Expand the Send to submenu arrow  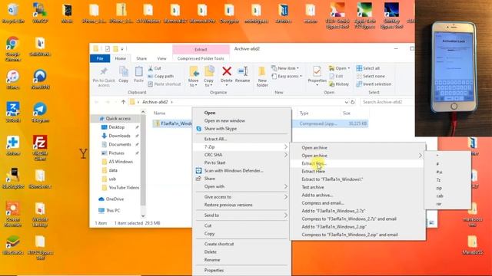pyautogui.click(x=285, y=215)
